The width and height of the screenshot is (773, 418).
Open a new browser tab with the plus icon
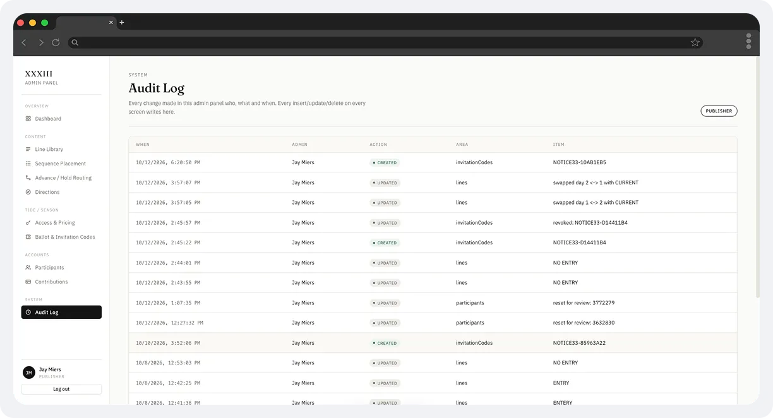click(122, 23)
